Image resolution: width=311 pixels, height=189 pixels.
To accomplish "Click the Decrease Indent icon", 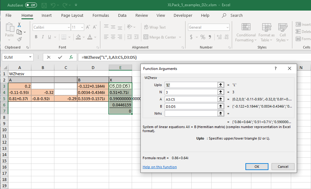I will [130, 37].
